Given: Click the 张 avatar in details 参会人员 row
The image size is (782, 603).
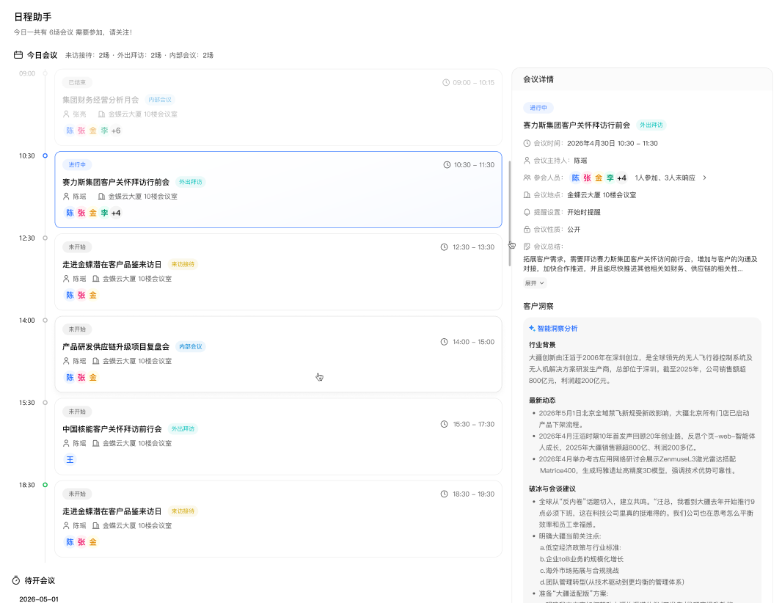Looking at the screenshot, I should [587, 178].
